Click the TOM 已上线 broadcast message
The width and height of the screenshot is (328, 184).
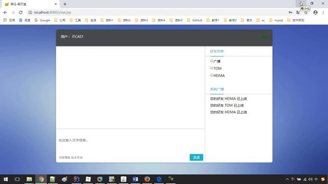pos(227,105)
